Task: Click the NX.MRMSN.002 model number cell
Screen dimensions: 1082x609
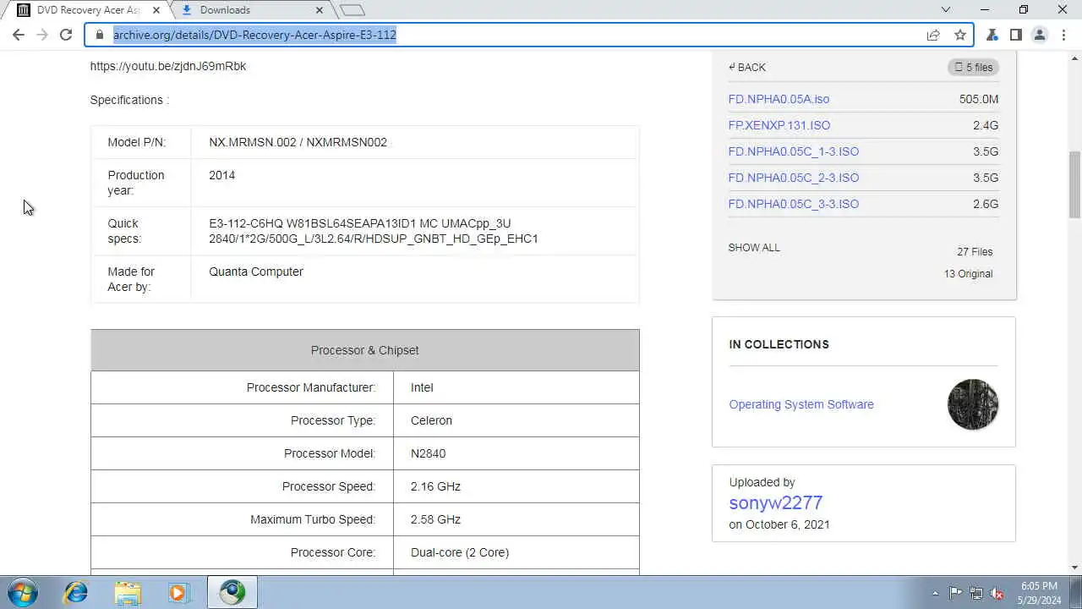Action: 415,142
